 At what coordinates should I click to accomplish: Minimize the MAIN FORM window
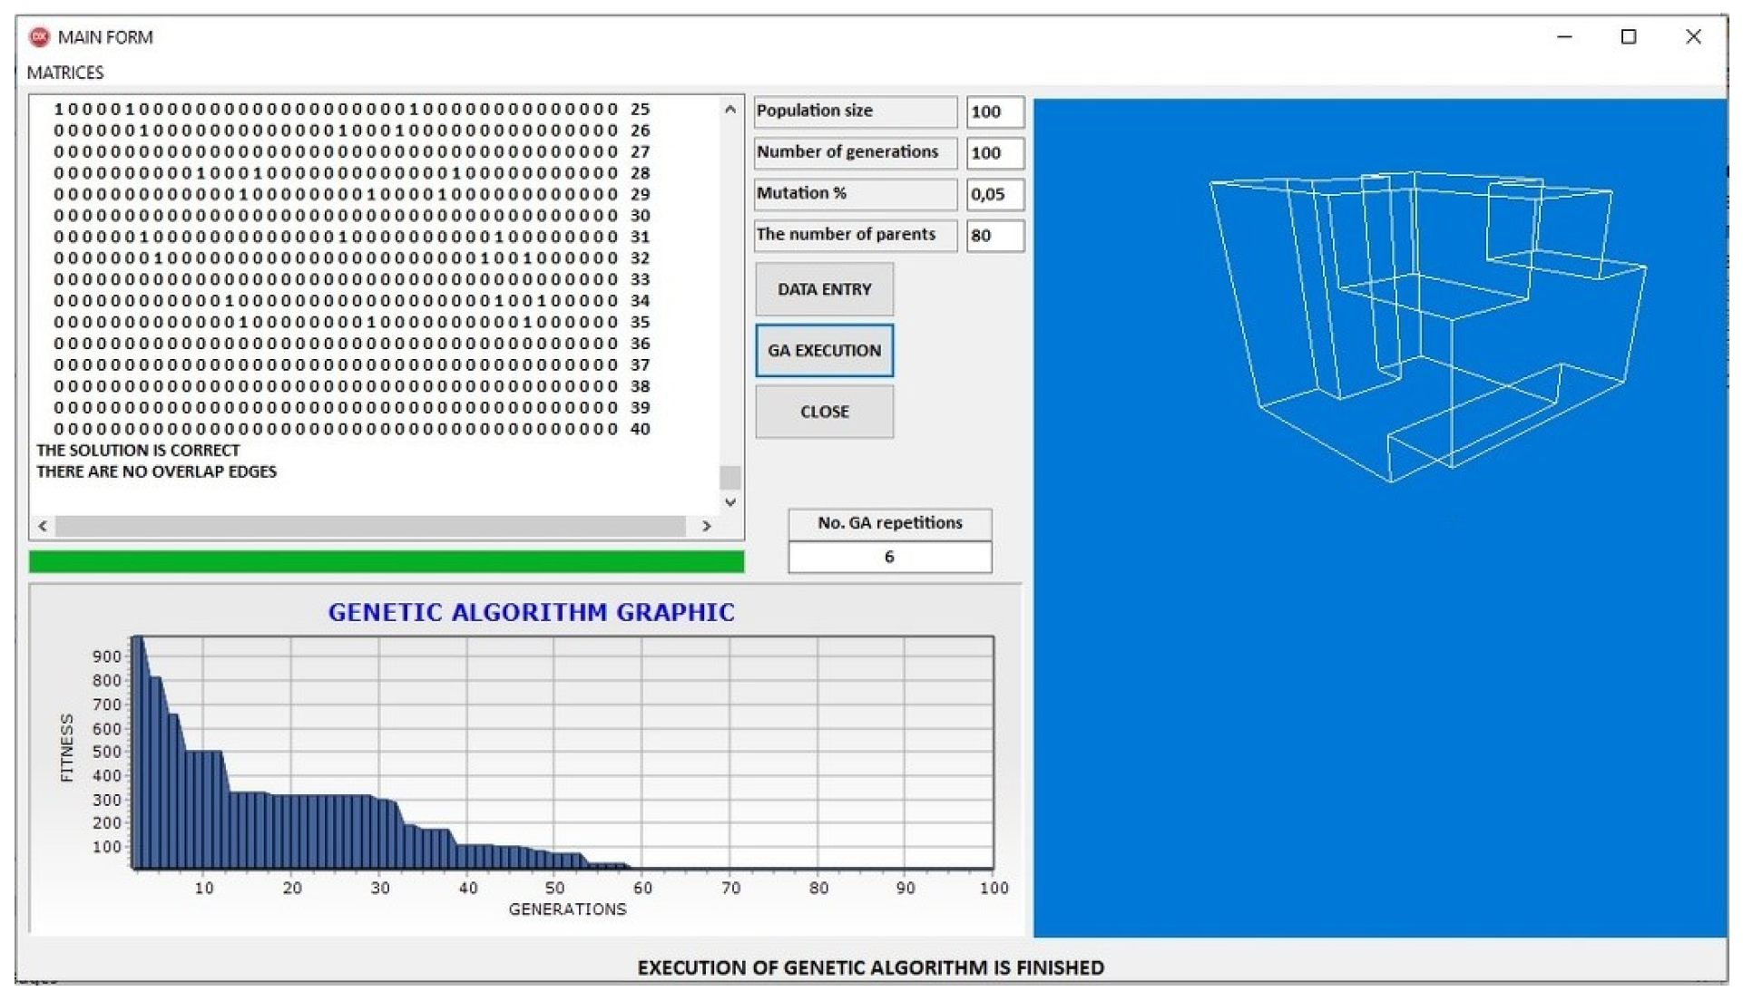coord(1564,37)
